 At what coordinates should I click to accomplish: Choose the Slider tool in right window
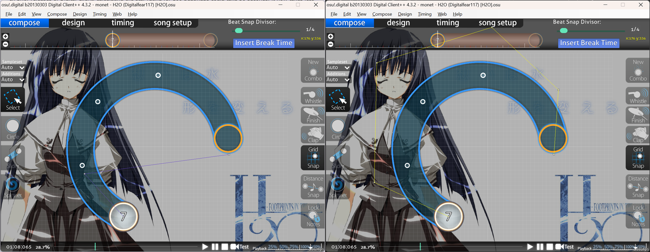click(x=338, y=158)
